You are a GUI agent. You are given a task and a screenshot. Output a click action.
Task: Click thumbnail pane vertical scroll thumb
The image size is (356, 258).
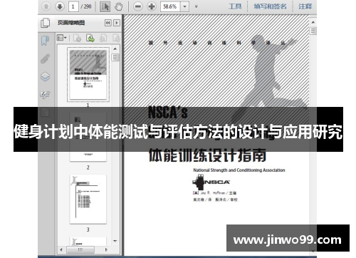(115, 57)
